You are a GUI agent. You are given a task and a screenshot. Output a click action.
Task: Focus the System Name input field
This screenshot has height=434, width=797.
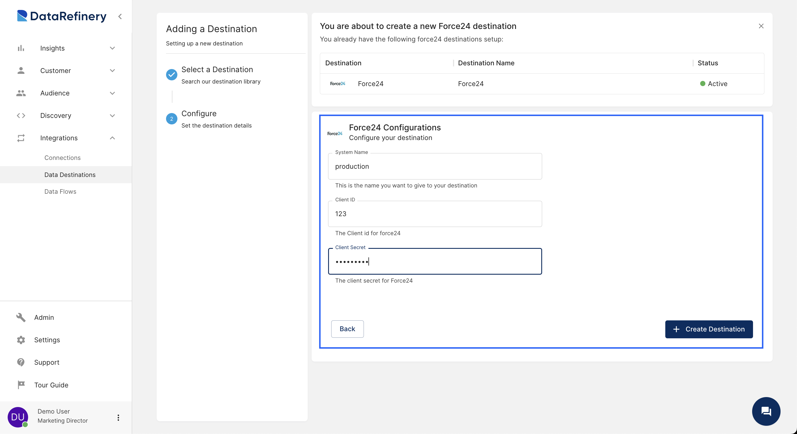[435, 166]
